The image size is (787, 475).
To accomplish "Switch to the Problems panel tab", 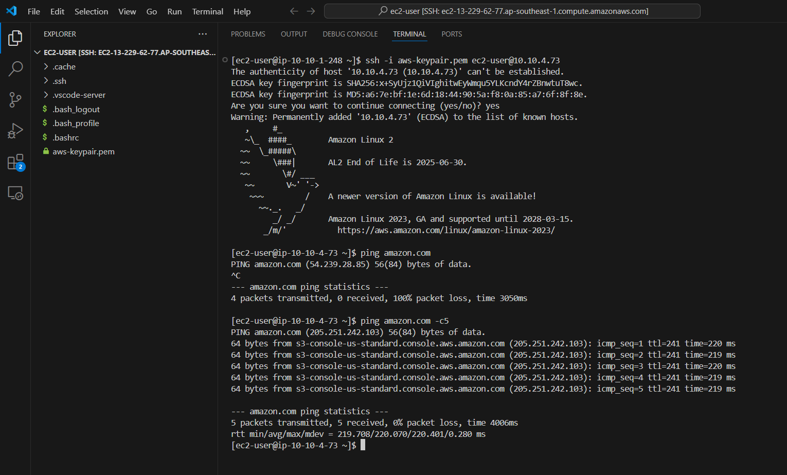I will (x=248, y=34).
